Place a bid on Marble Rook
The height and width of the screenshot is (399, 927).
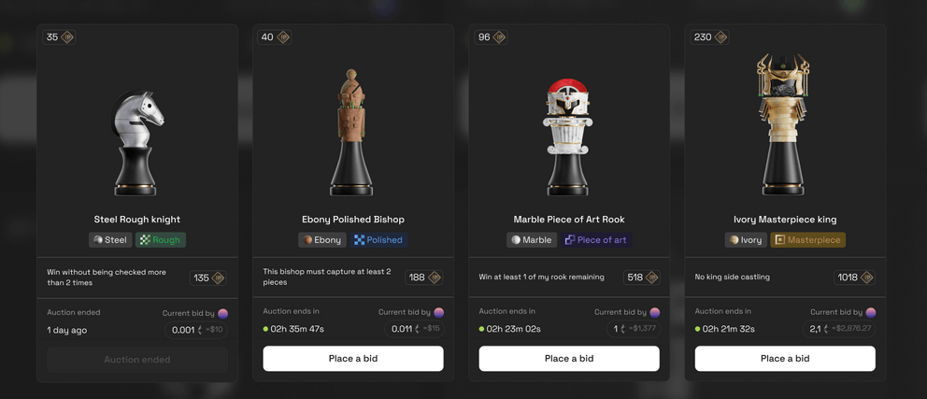click(x=569, y=358)
